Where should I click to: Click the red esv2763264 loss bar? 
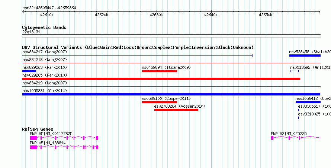(176, 110)
